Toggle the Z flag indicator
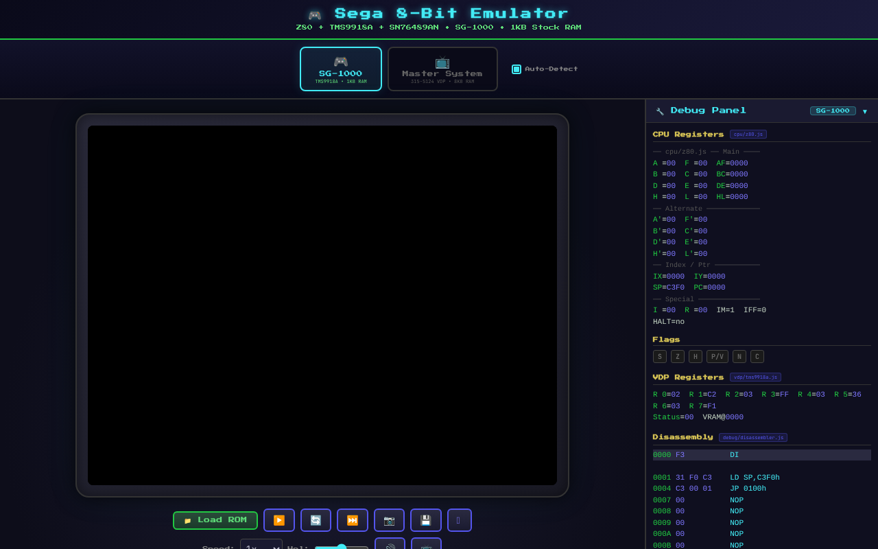Screen dimensions: 878x549 (x=678, y=357)
